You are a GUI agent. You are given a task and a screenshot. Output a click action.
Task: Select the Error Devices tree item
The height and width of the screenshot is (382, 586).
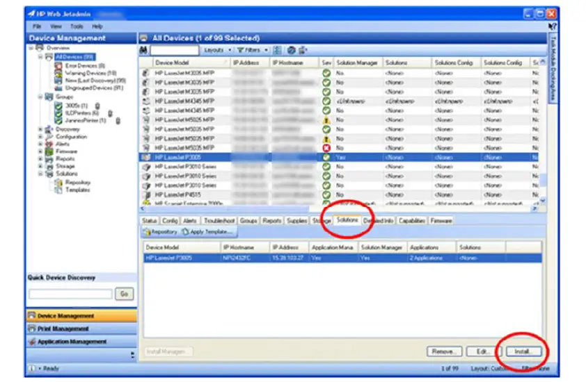pos(85,66)
